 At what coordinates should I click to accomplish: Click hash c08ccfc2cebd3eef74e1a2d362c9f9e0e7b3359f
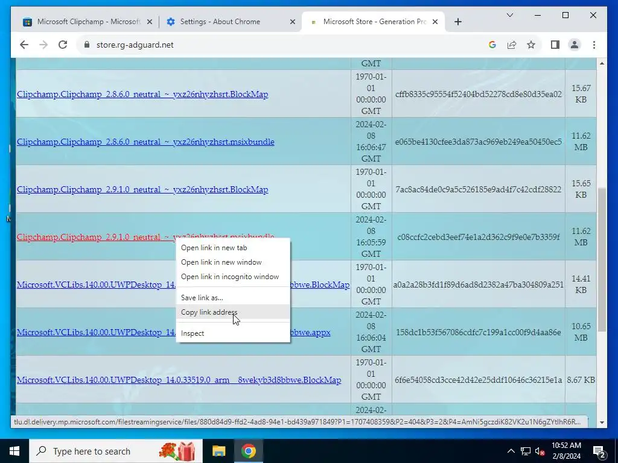479,237
